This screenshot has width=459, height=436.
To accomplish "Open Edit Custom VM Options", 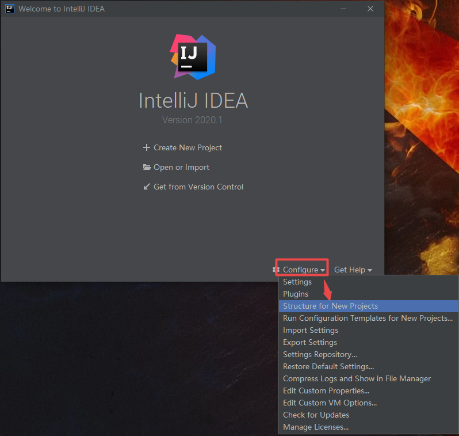I will (369, 403).
